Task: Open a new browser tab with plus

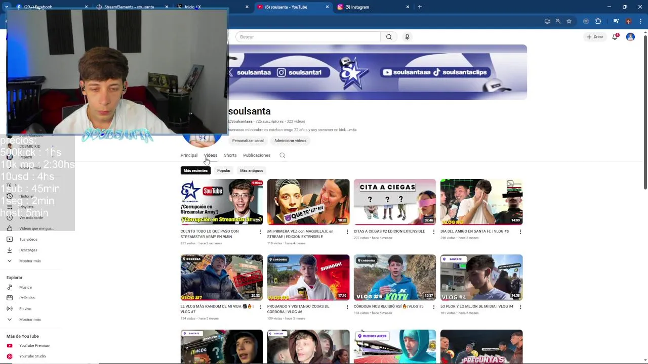Action: [x=420, y=7]
